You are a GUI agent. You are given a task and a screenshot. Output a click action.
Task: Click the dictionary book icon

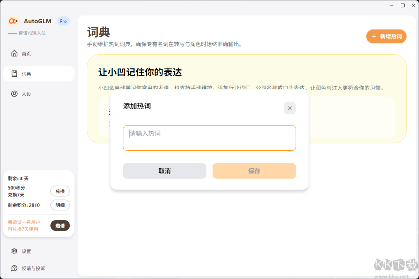(14, 74)
